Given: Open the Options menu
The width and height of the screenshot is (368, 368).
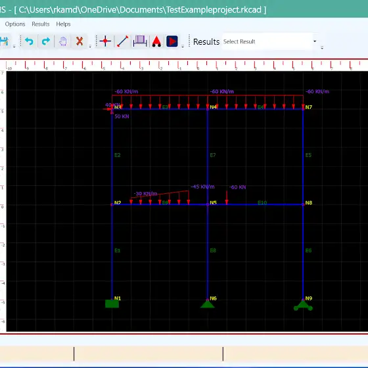Looking at the screenshot, I should 15,24.
